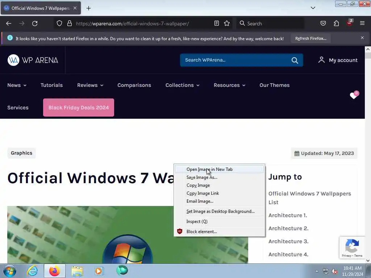Jump to Architecture 2. section

click(288, 228)
